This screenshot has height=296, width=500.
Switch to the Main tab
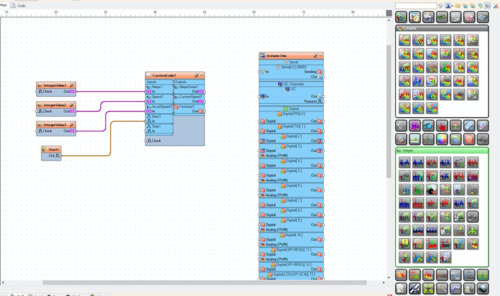click(5, 5)
